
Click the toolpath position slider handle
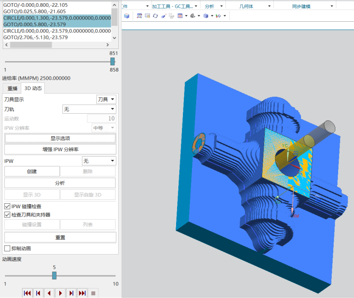tap(112, 61)
